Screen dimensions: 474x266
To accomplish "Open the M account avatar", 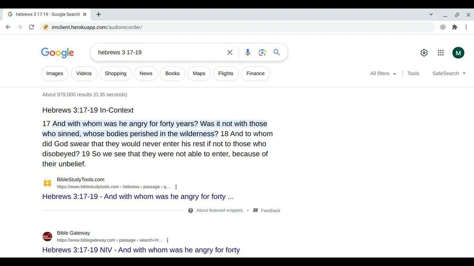I will tap(458, 53).
